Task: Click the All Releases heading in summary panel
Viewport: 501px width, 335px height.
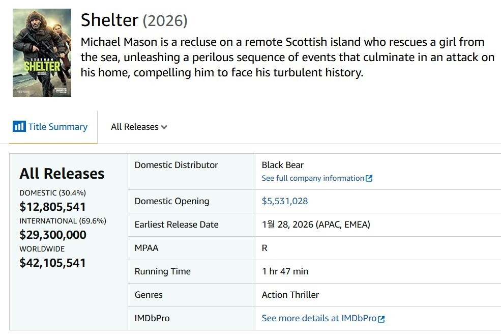Action: [x=62, y=174]
